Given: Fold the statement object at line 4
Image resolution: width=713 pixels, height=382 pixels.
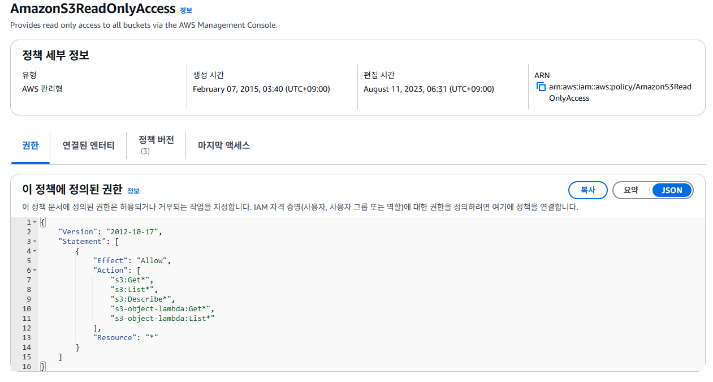Looking at the screenshot, I should pyautogui.click(x=34, y=251).
